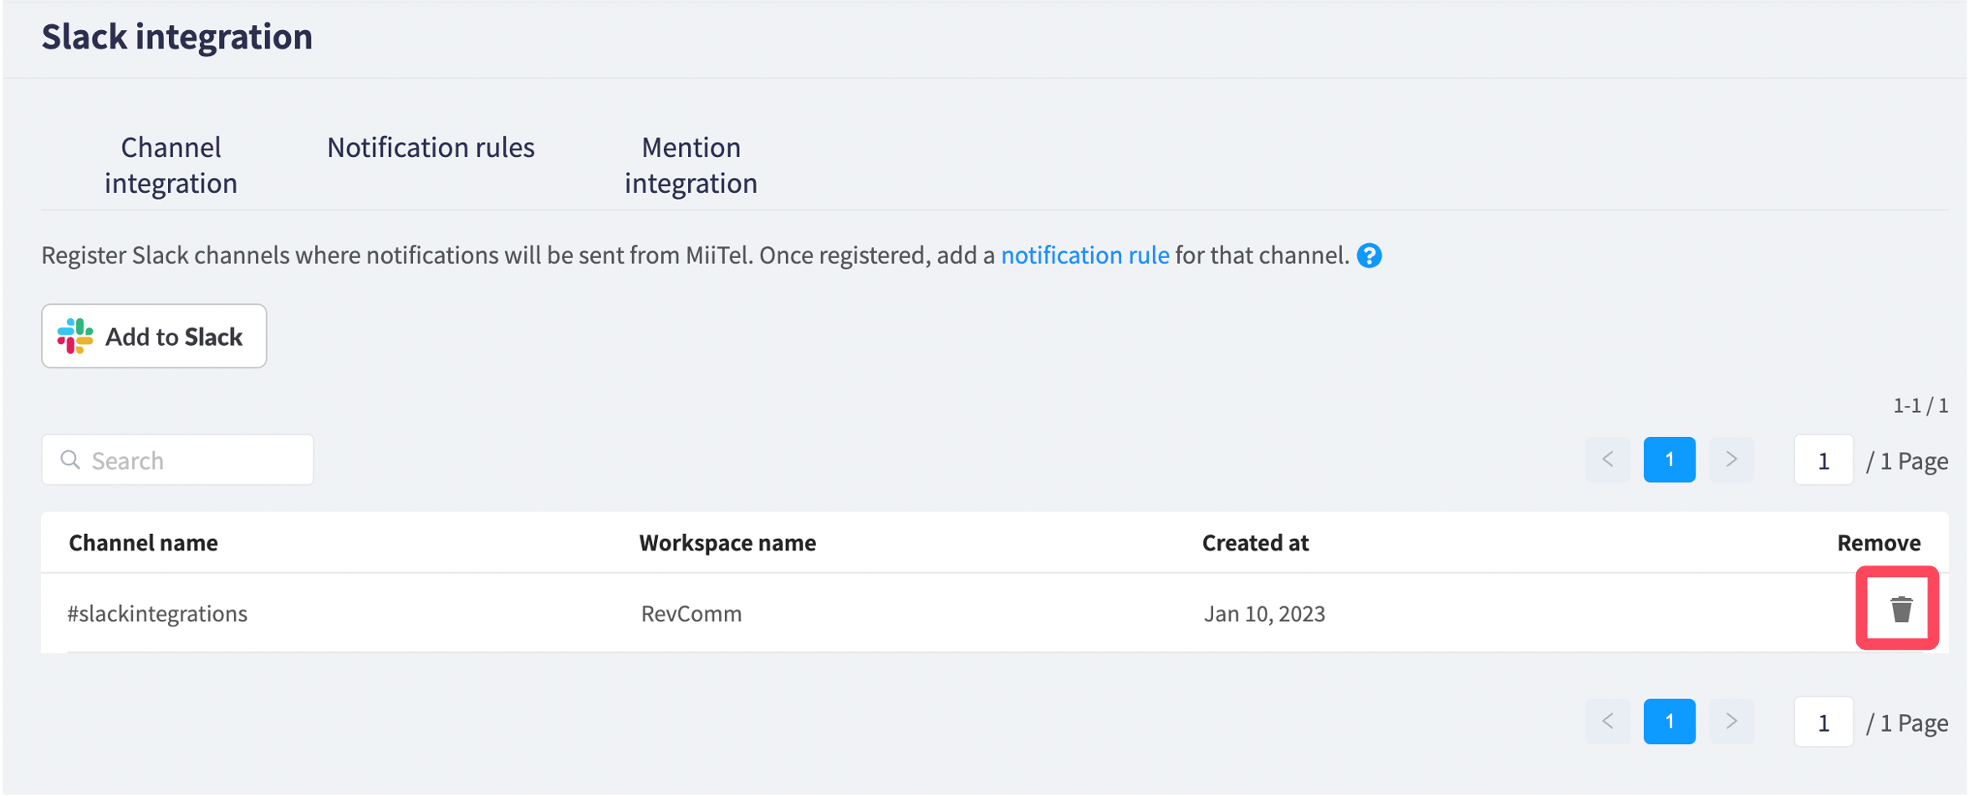
Task: Follow the notification rule link
Action: coord(1084,255)
